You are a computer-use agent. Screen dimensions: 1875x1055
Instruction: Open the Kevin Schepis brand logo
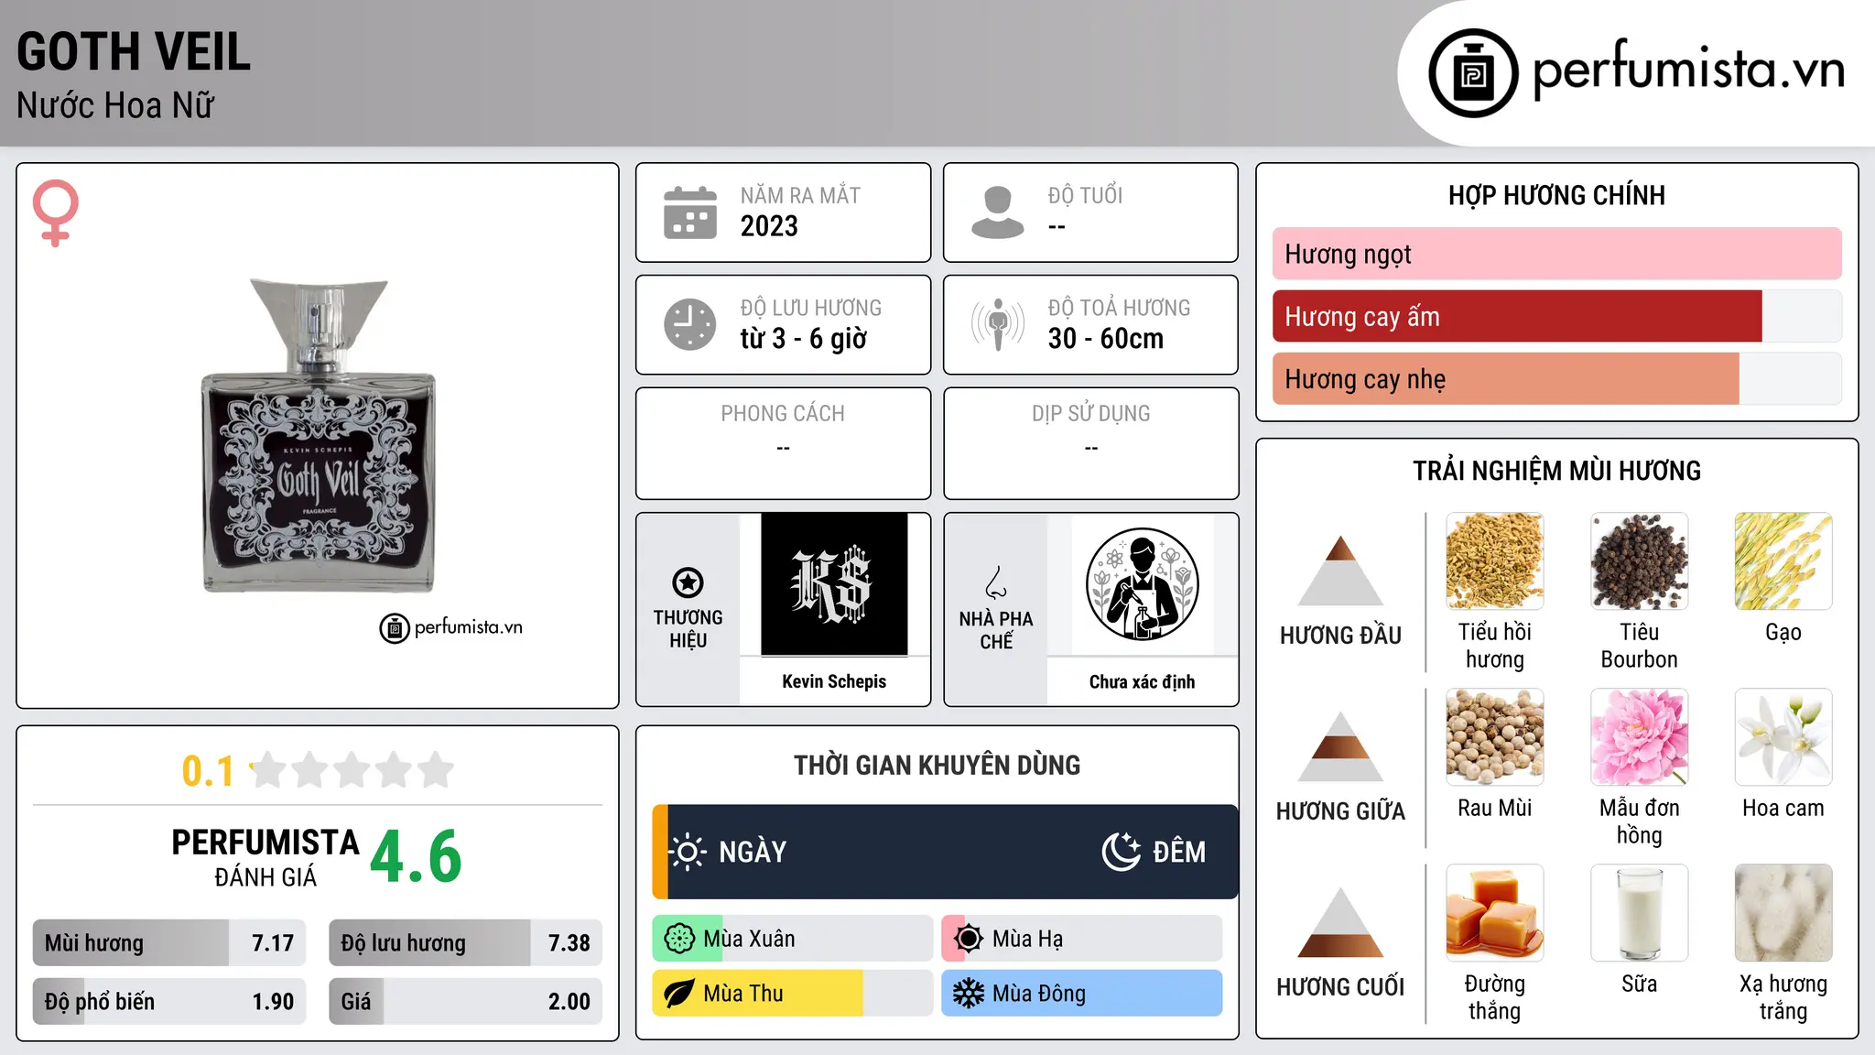834,584
